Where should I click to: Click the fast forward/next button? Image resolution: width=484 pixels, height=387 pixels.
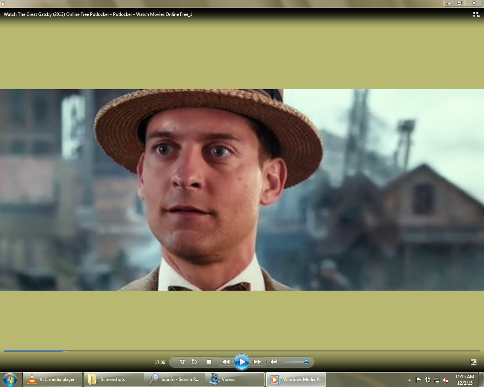pyautogui.click(x=257, y=362)
